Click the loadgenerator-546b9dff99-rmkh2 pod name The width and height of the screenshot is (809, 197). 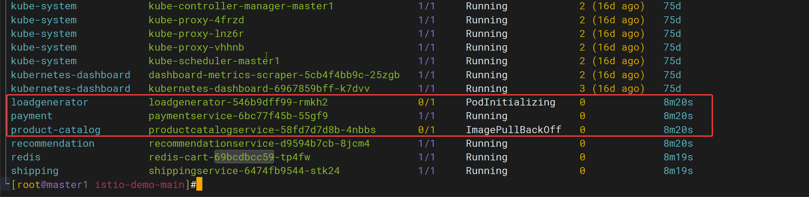click(238, 102)
